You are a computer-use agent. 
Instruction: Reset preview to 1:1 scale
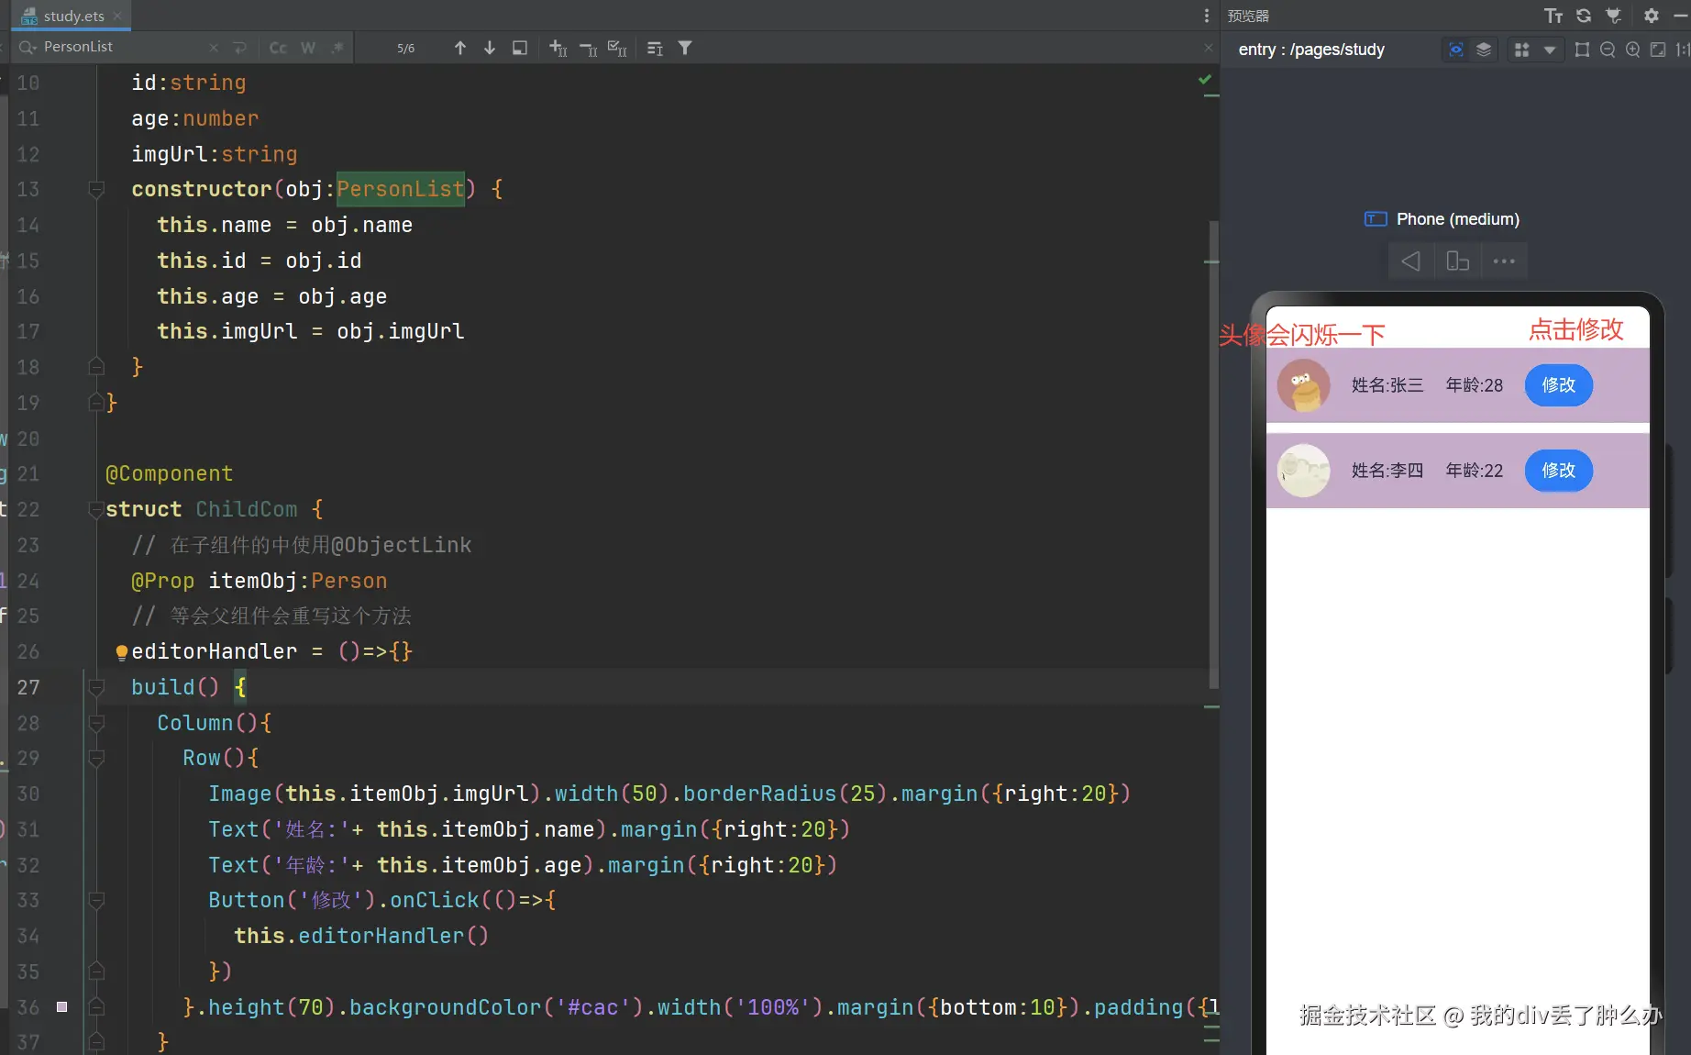[1683, 50]
